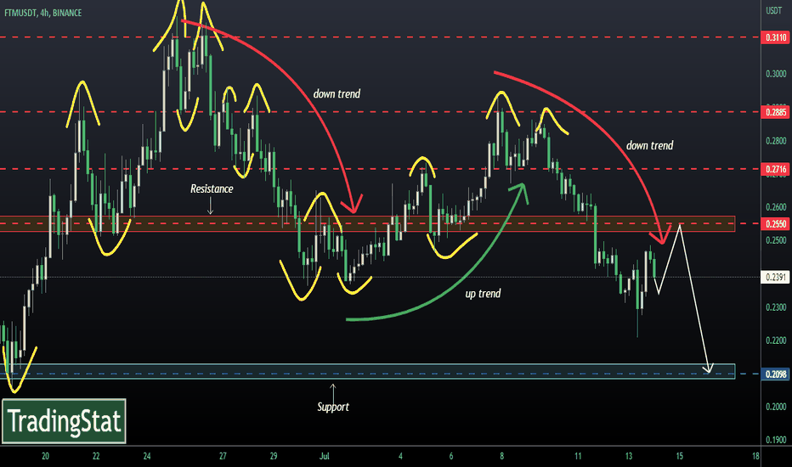Select the up trend text annotation

483,293
